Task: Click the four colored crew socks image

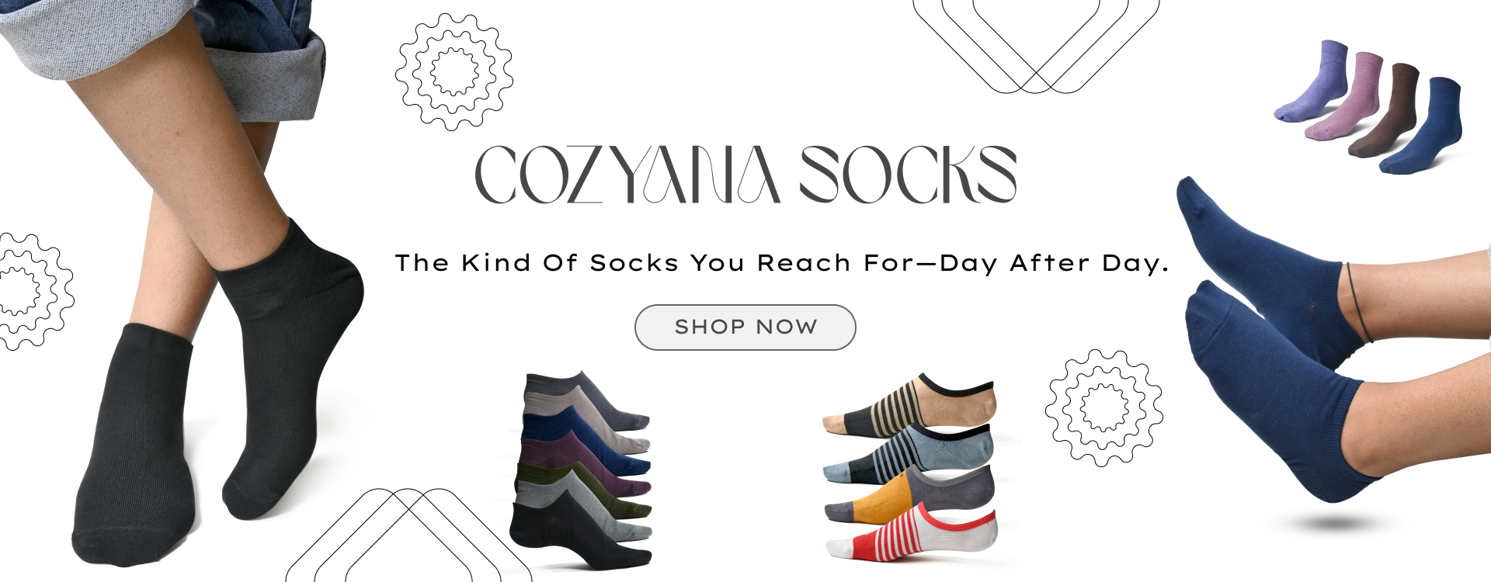Action: pos(1369,107)
